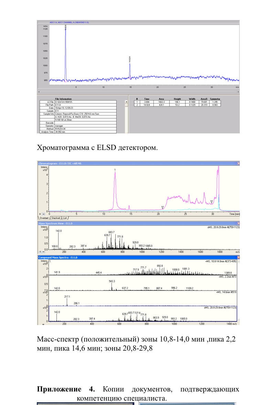Screen dimensions: 258x405
Task: Open the List tab in chromatogram
Action: pyautogui.click(x=65, y=218)
